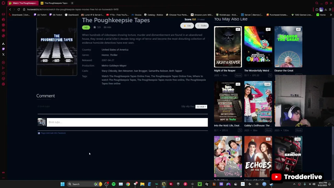Open the Into the Void poster
This screenshot has height=188, width=334.
pyautogui.click(x=228, y=102)
